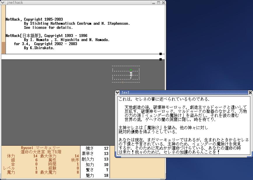Click the 属性 alignment label
The width and height of the screenshot is (253, 180).
[52, 160]
